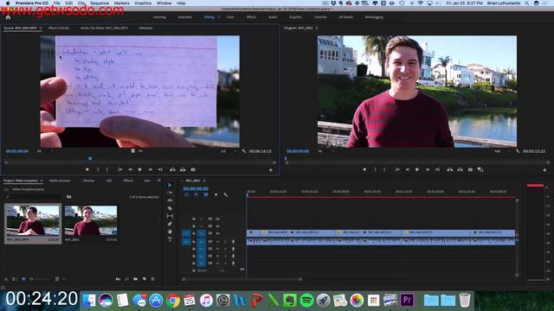
Task: Enable voice-over record on first audio track
Action: pos(233,242)
